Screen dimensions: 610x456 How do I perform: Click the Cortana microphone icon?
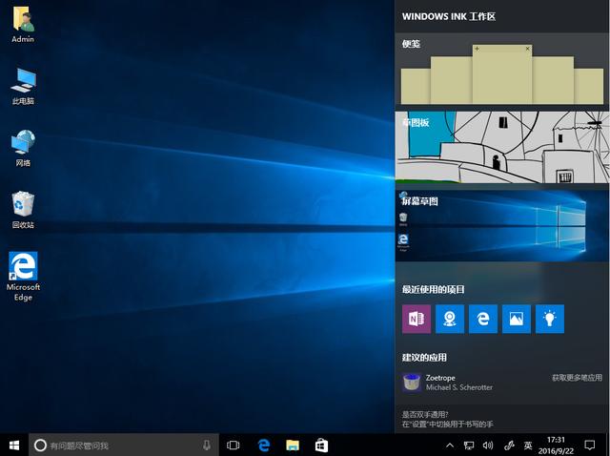[x=207, y=446]
